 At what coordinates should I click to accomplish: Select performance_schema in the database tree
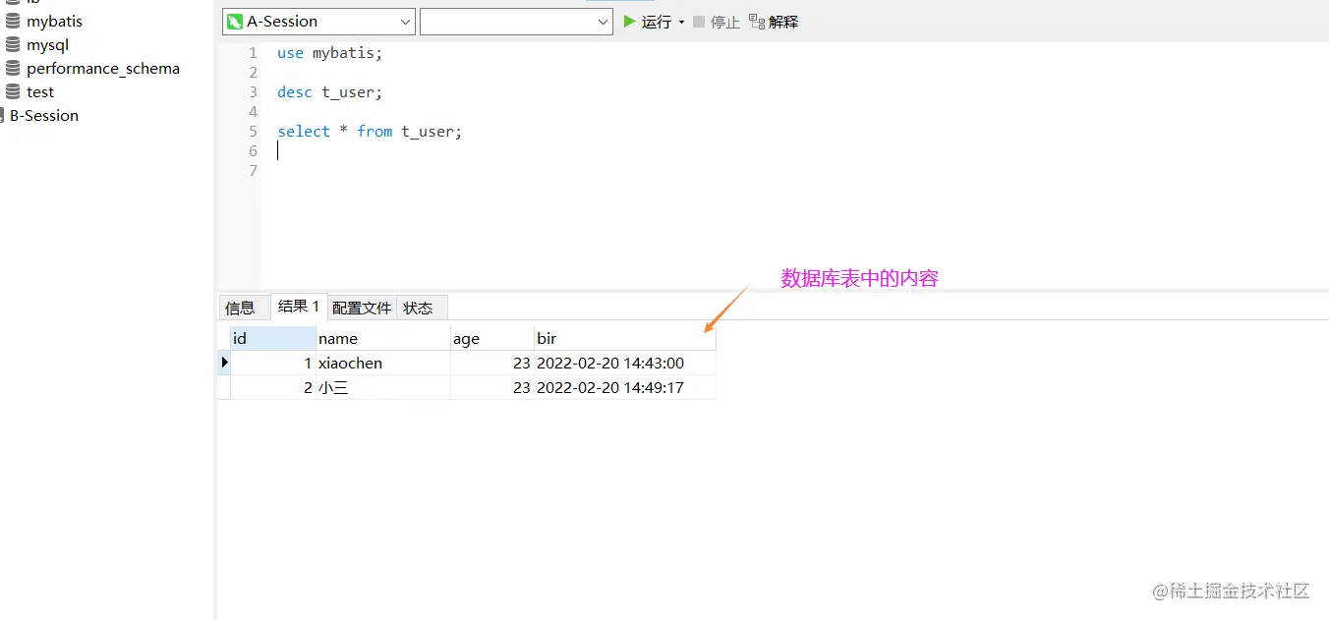pos(103,68)
